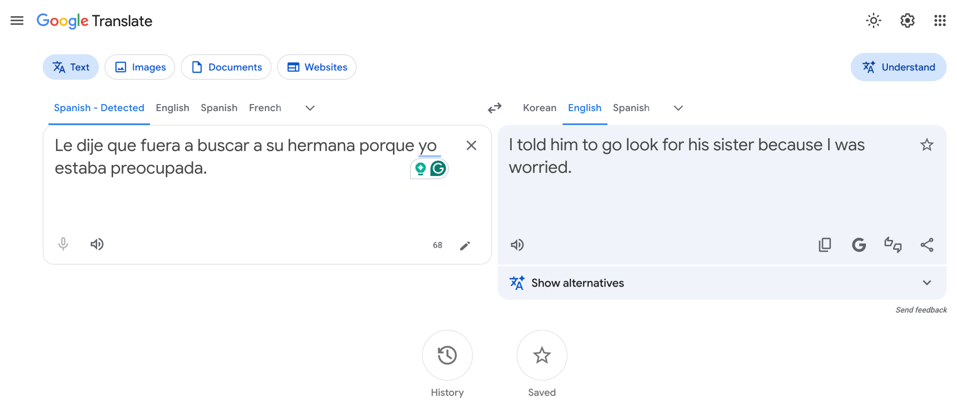Image resolution: width=957 pixels, height=415 pixels.
Task: Click the Send feedback link
Action: pos(921,310)
